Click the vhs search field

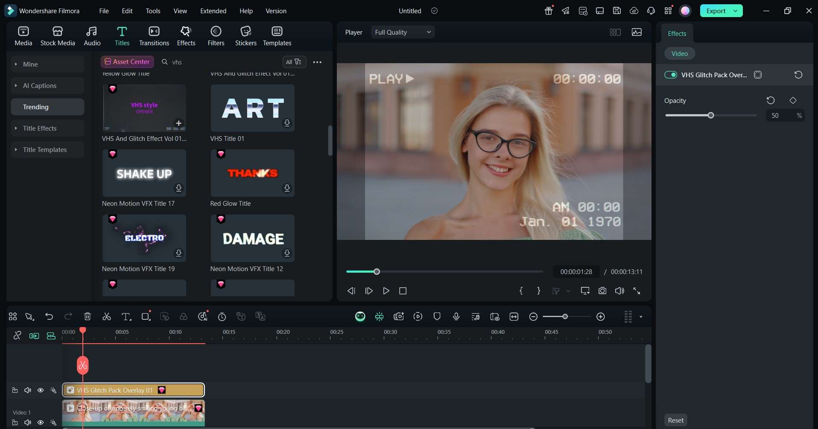pyautogui.click(x=218, y=62)
